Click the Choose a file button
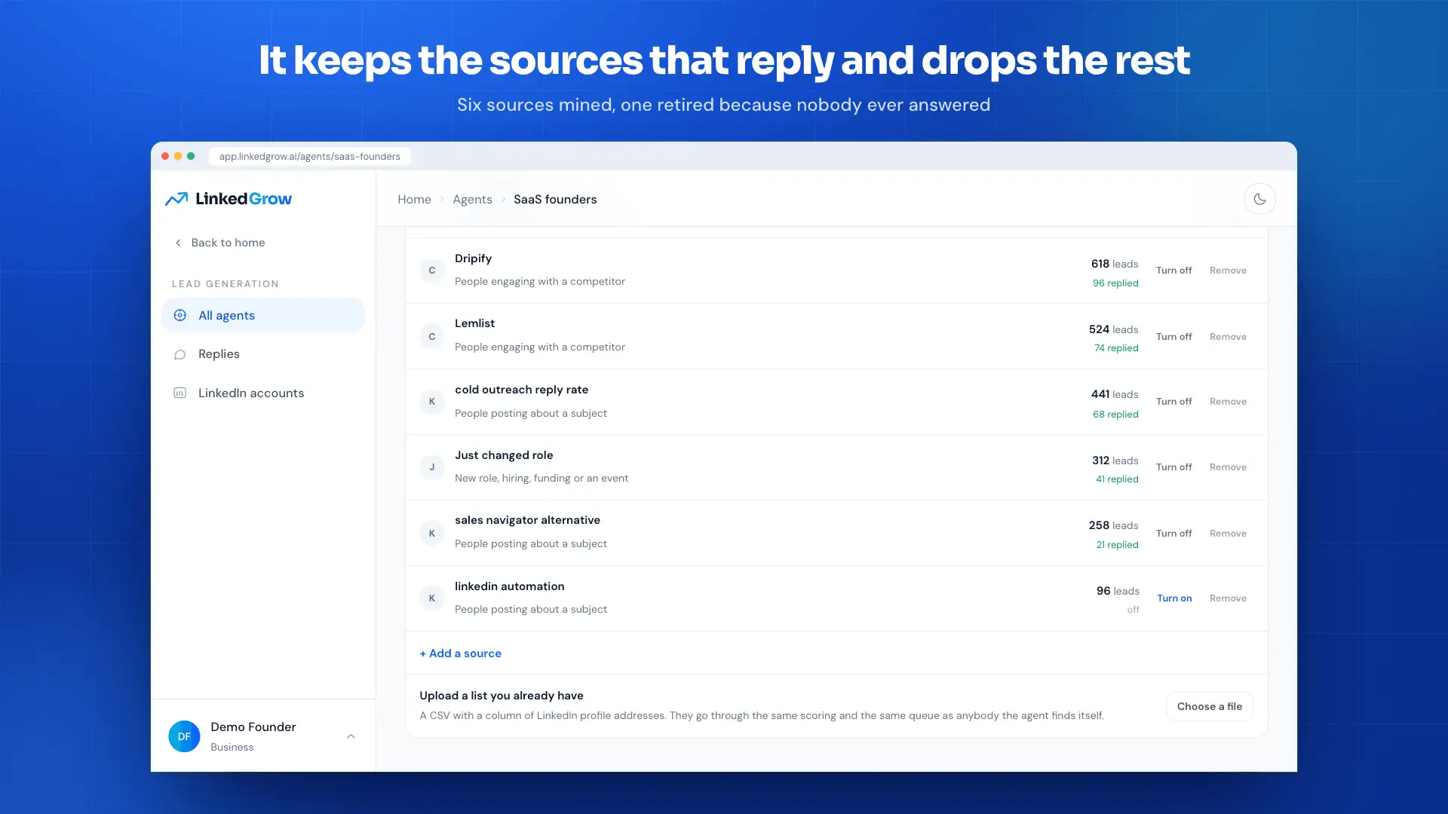This screenshot has width=1448, height=814. point(1209,706)
